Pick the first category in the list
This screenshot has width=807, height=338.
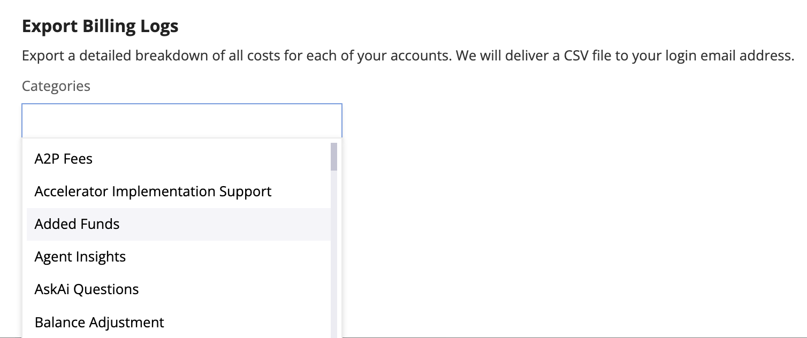(x=64, y=159)
